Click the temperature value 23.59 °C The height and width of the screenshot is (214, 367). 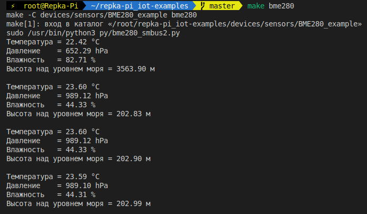[82, 177]
